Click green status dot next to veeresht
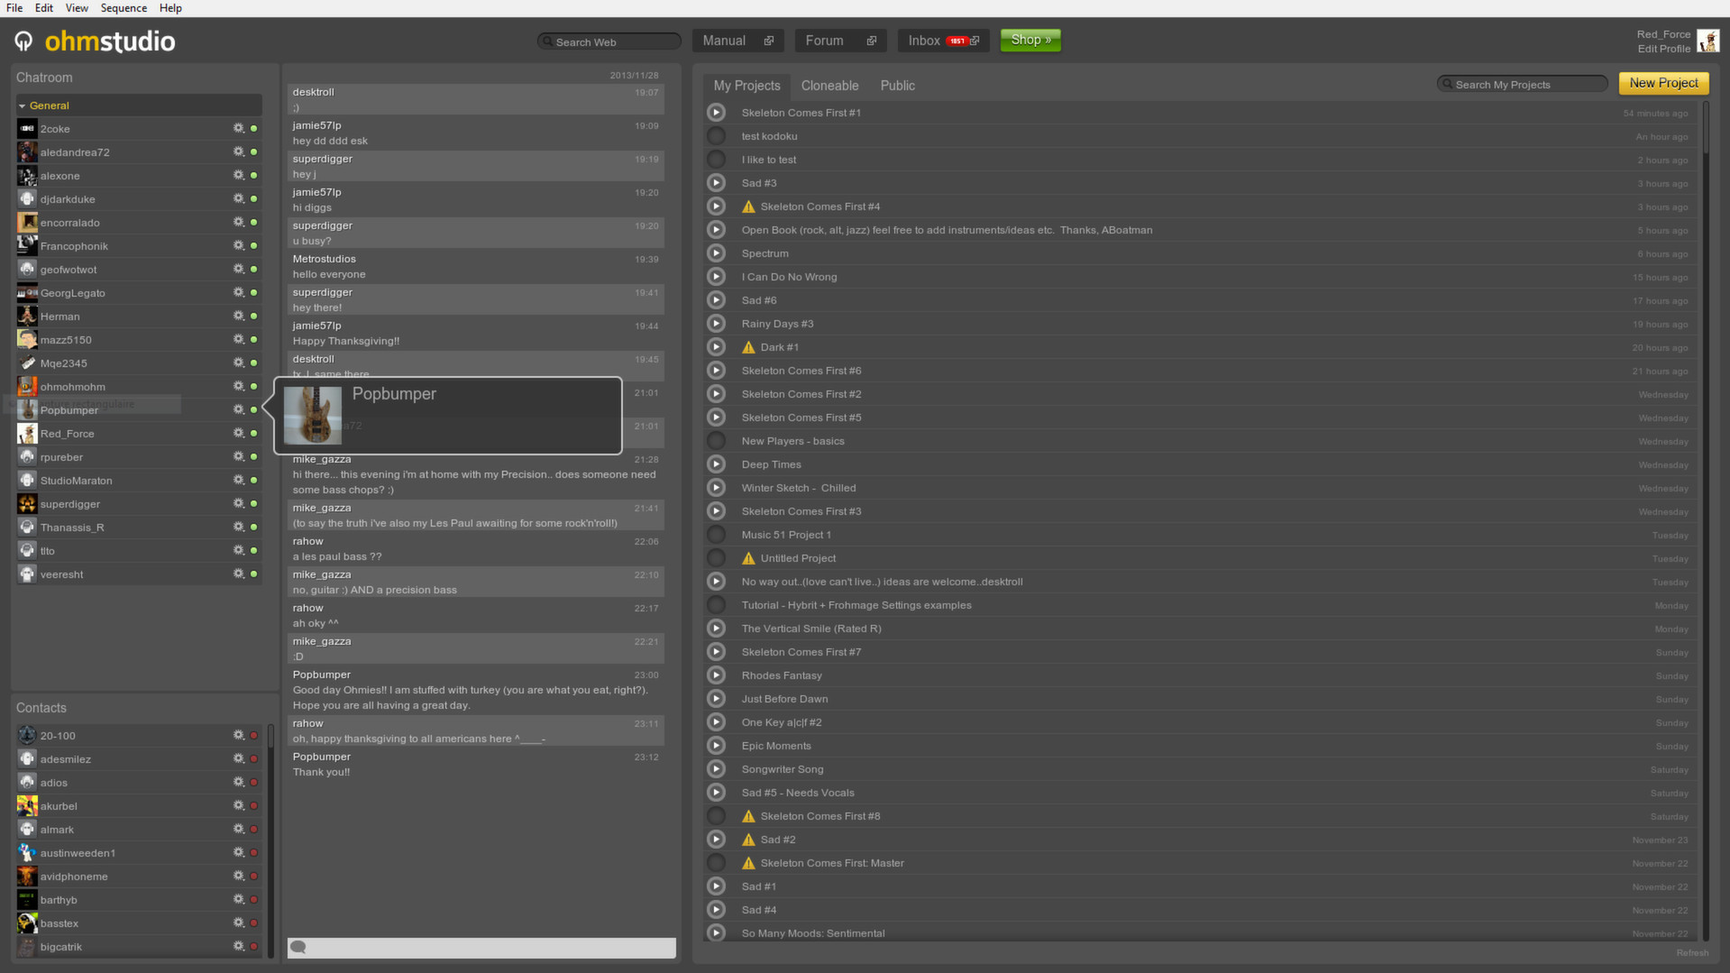The height and width of the screenshot is (973, 1730). click(253, 573)
